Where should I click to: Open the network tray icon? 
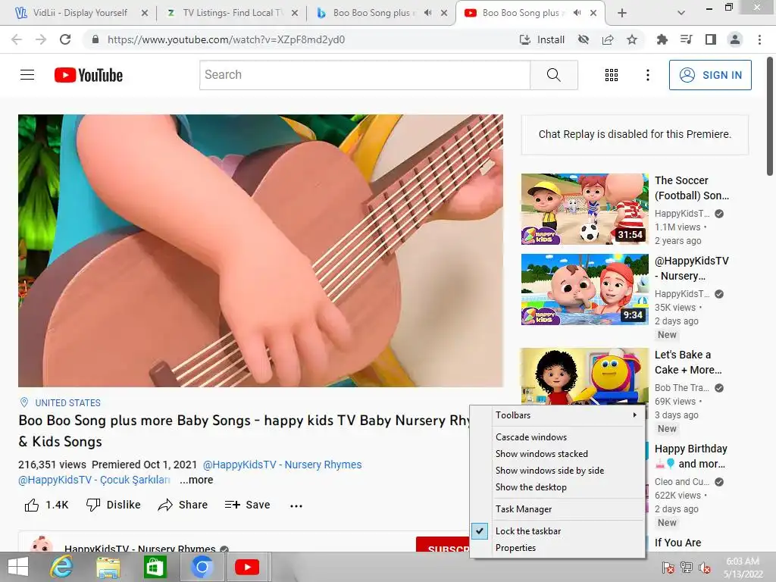[x=687, y=568]
